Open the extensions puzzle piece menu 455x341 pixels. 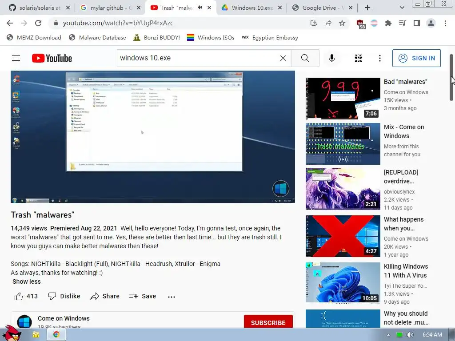coord(388,23)
